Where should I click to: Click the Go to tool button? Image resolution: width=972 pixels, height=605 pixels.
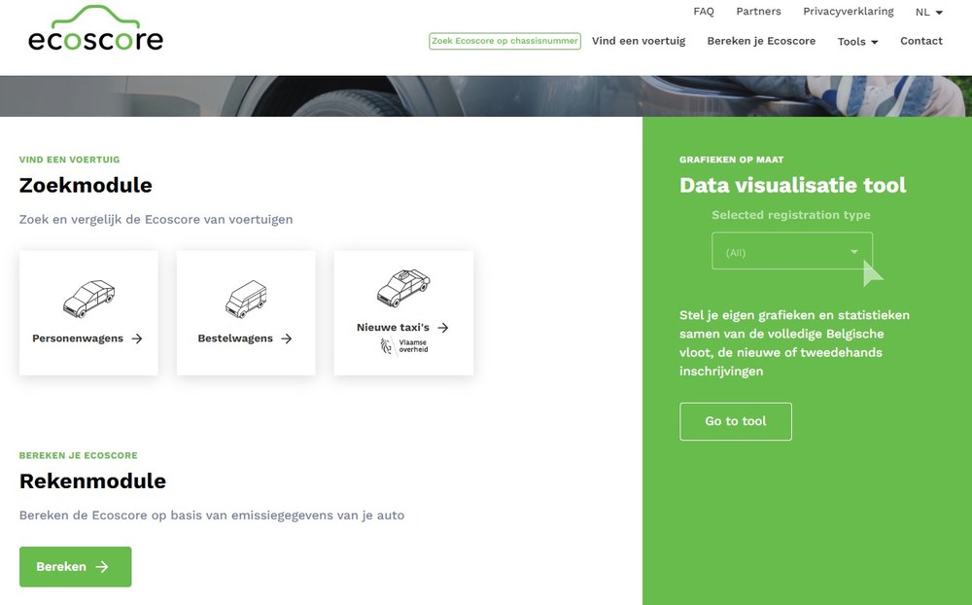click(735, 421)
